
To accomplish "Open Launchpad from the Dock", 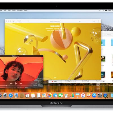I will point(5,95).
